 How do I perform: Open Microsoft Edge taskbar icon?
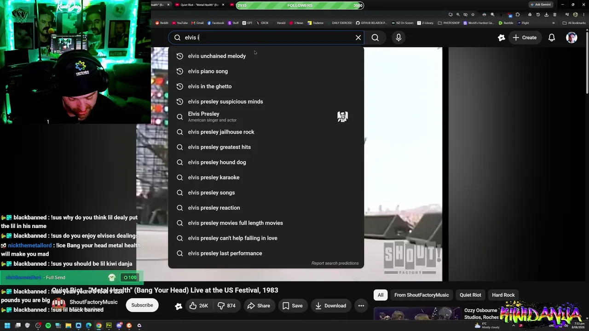pos(88,325)
